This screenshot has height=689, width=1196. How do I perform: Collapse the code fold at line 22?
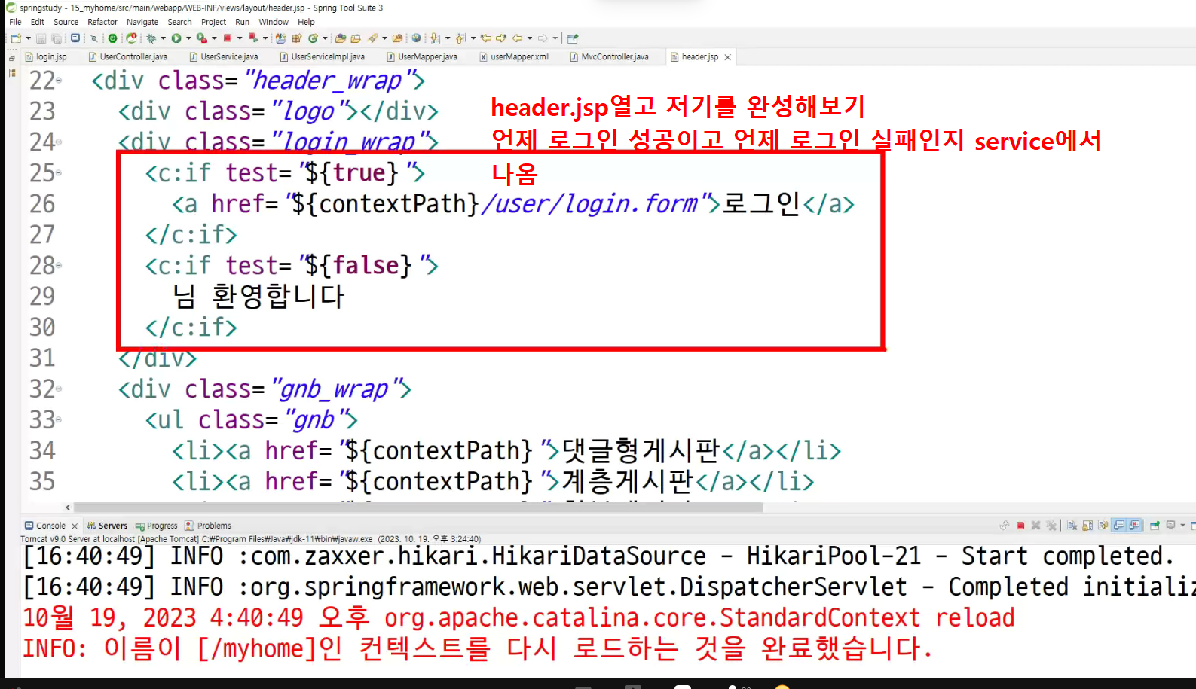(x=59, y=80)
